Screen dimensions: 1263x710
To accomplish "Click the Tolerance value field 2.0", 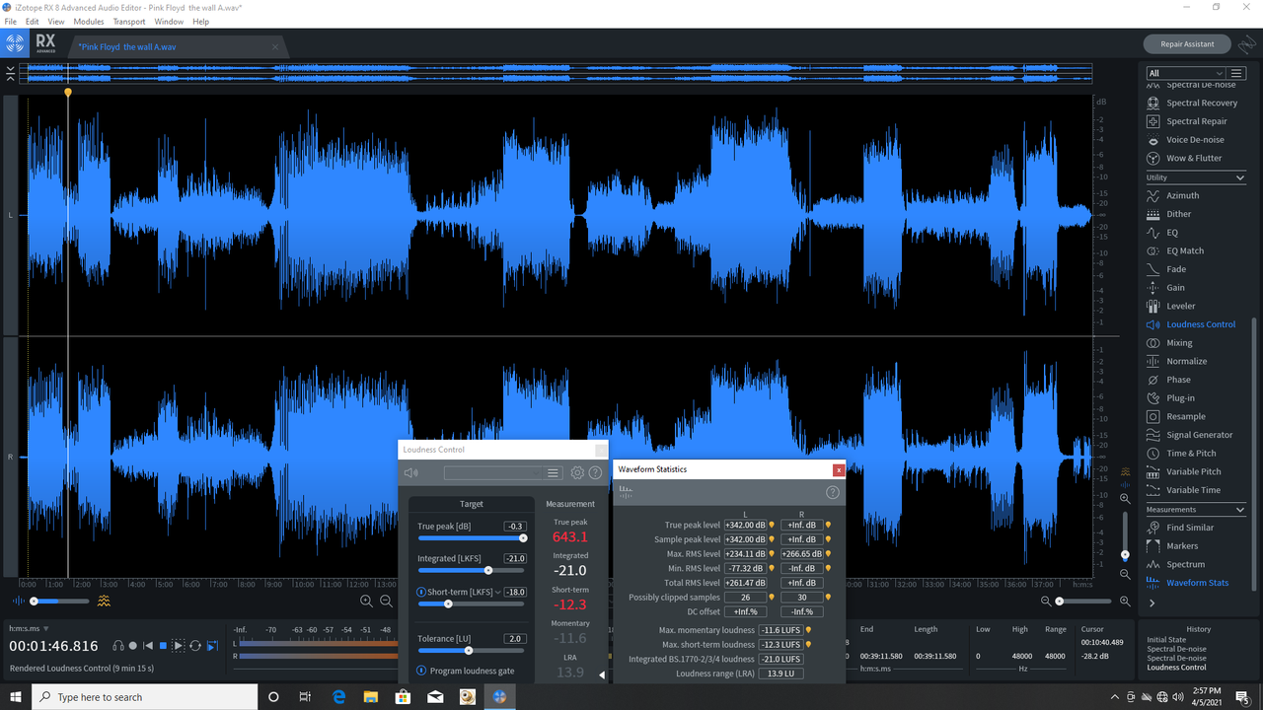I will coord(515,639).
